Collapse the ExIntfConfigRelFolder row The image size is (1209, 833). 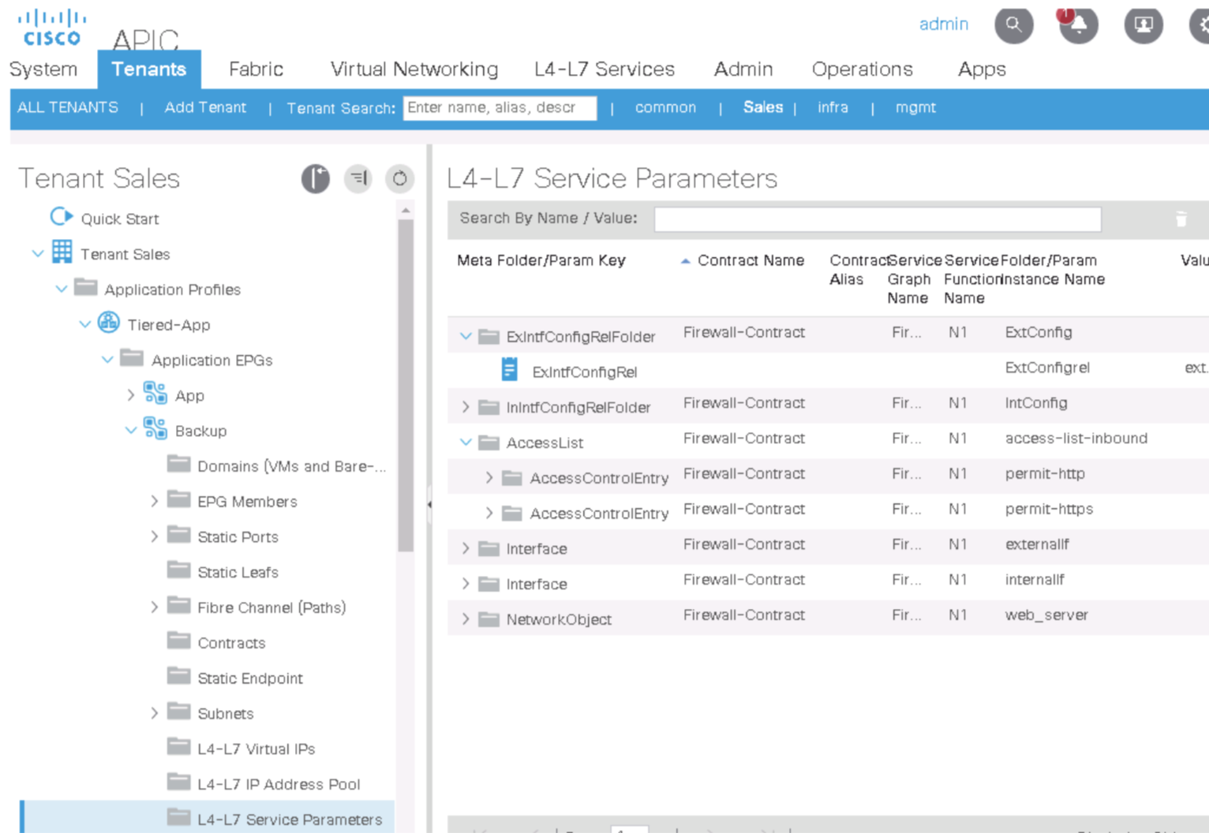466,336
